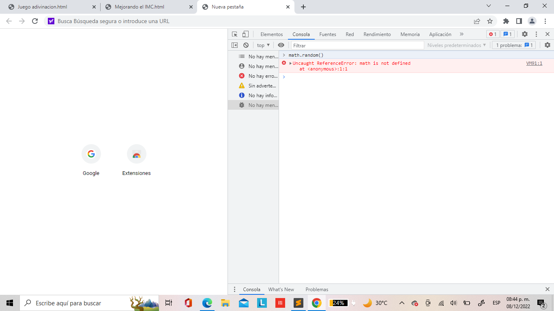Viewport: 554px width, 311px height.
Task: Select the Rendimiento tab
Action: [x=377, y=34]
